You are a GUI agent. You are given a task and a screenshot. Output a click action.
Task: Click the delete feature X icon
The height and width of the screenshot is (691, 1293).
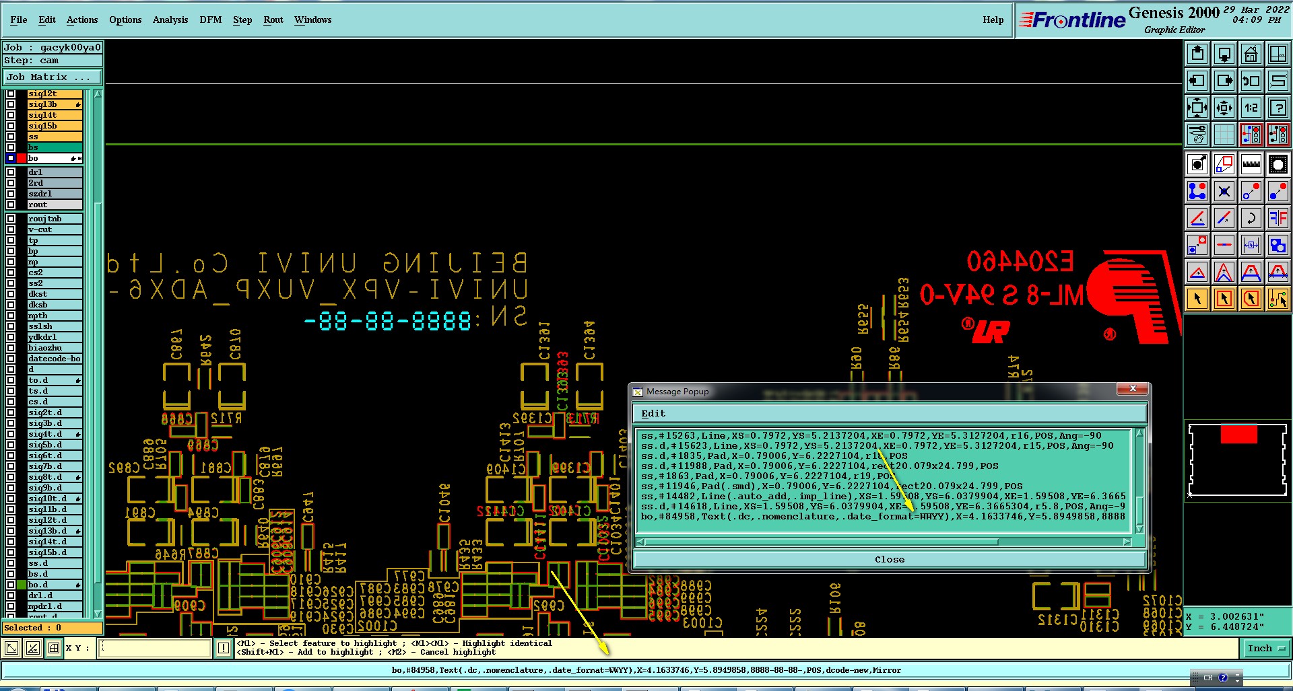pos(1224,192)
